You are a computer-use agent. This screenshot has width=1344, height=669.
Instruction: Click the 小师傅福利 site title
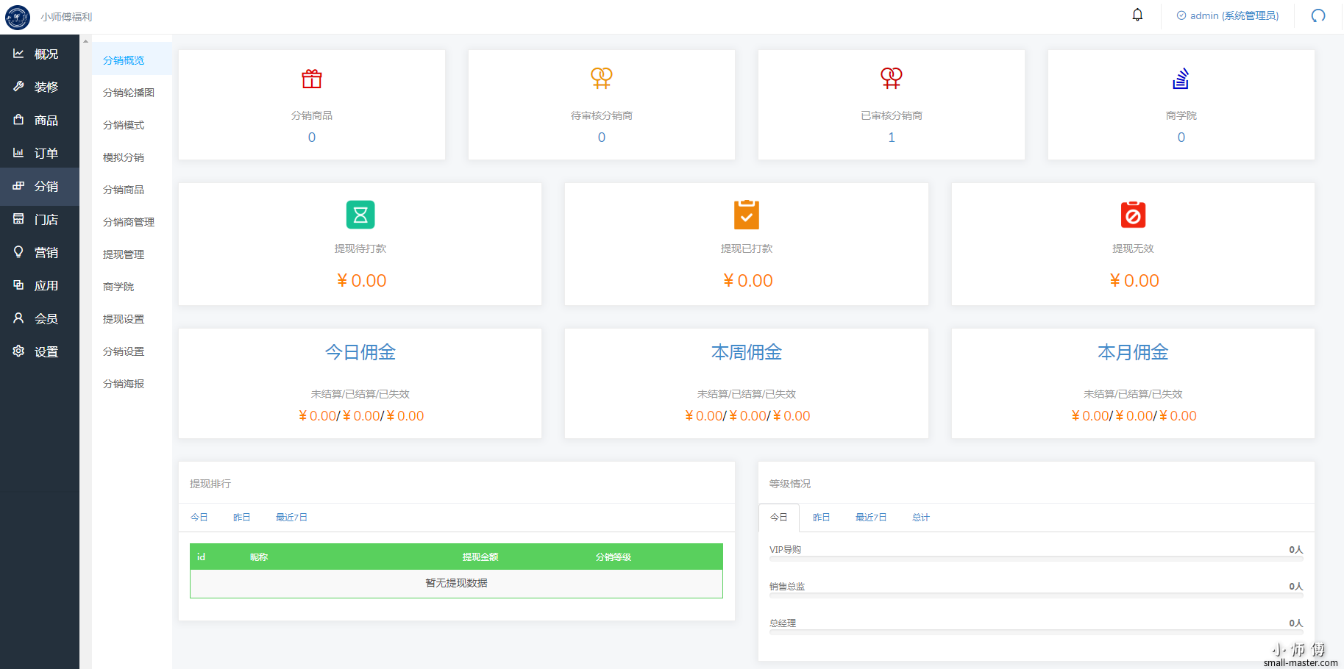click(66, 17)
